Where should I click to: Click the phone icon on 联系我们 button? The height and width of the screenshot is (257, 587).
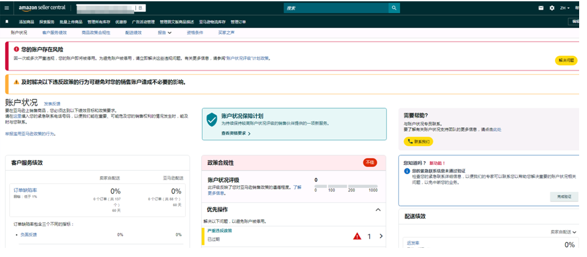point(411,142)
